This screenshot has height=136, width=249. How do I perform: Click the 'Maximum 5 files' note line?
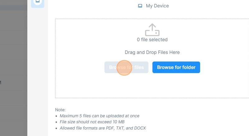99,116
